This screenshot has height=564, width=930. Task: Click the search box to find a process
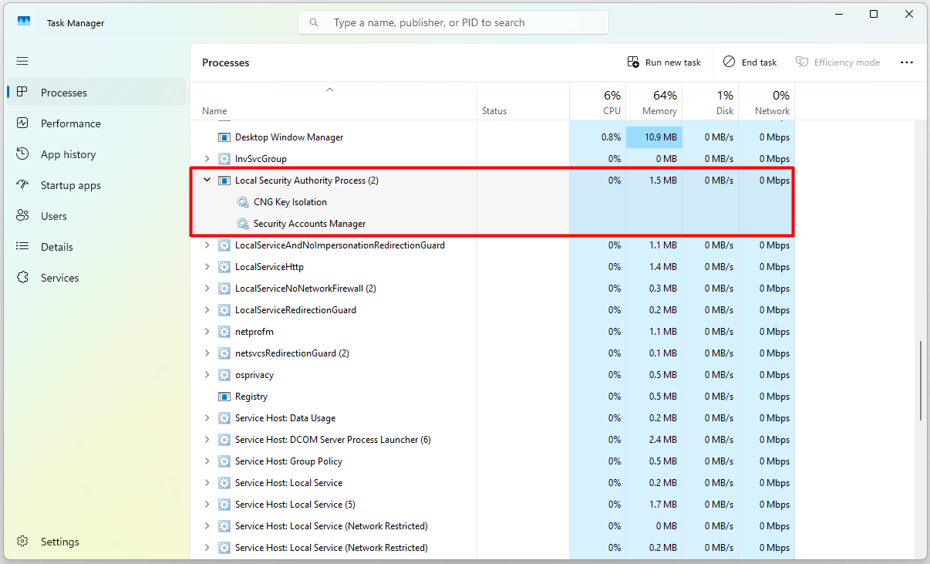point(453,22)
